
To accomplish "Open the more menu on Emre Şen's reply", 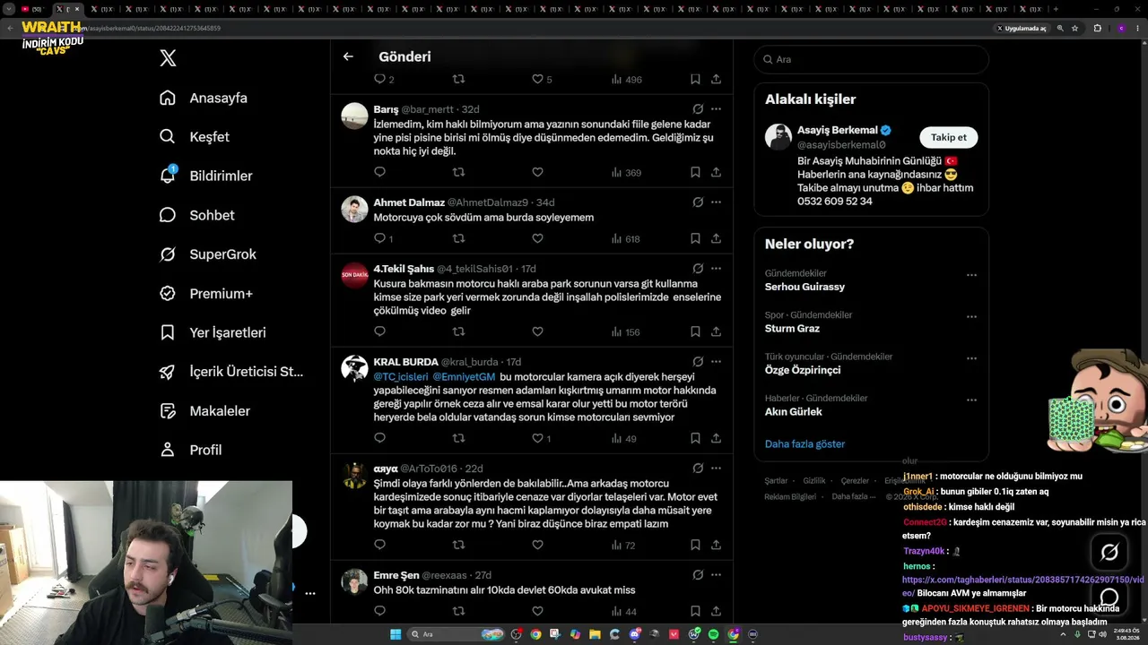I will pyautogui.click(x=716, y=575).
